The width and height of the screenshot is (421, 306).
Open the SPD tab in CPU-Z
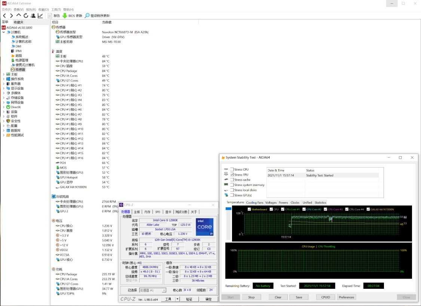158,211
